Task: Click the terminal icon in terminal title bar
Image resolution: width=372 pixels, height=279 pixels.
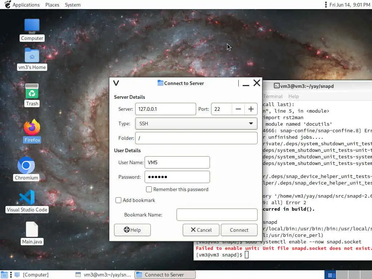Action: [276, 86]
